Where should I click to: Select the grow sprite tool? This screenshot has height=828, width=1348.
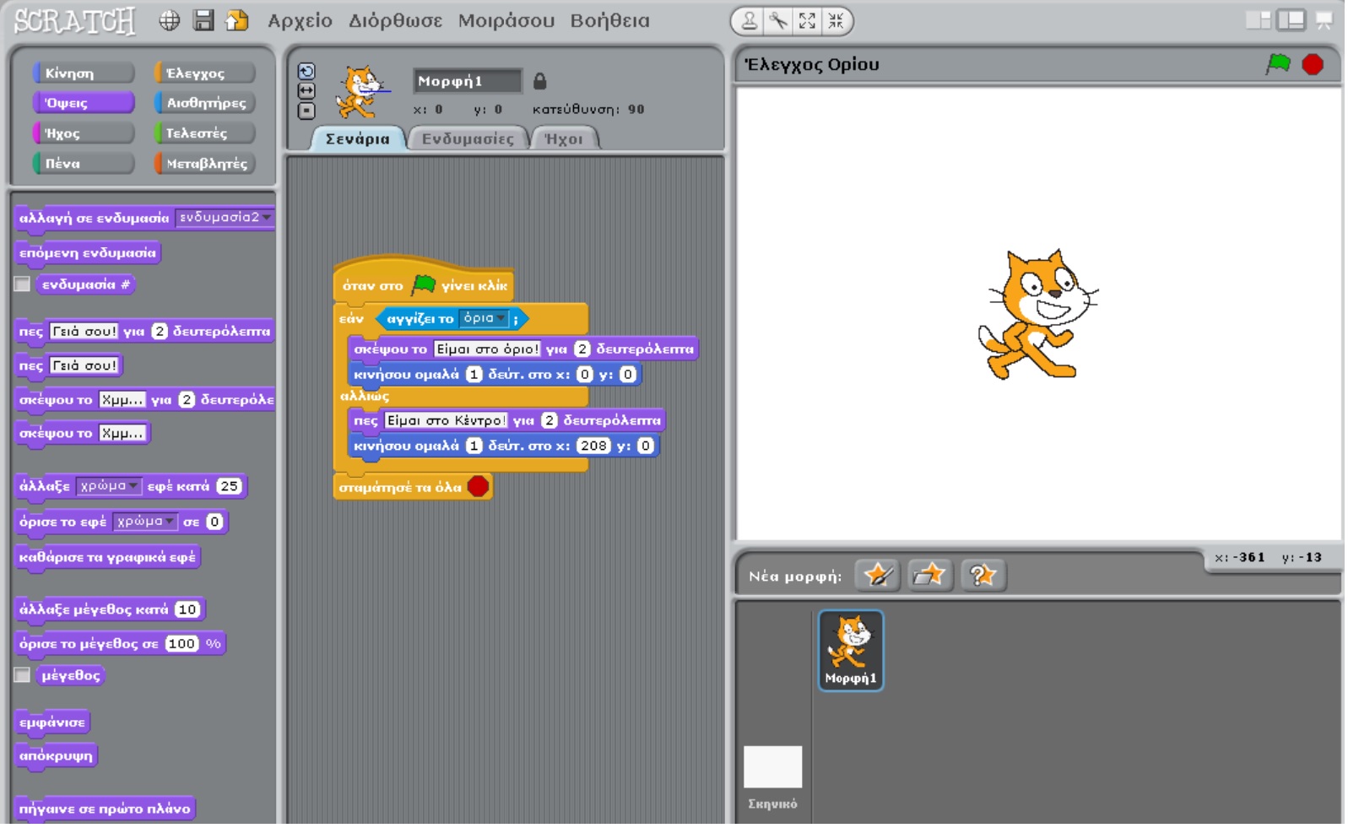tap(807, 21)
